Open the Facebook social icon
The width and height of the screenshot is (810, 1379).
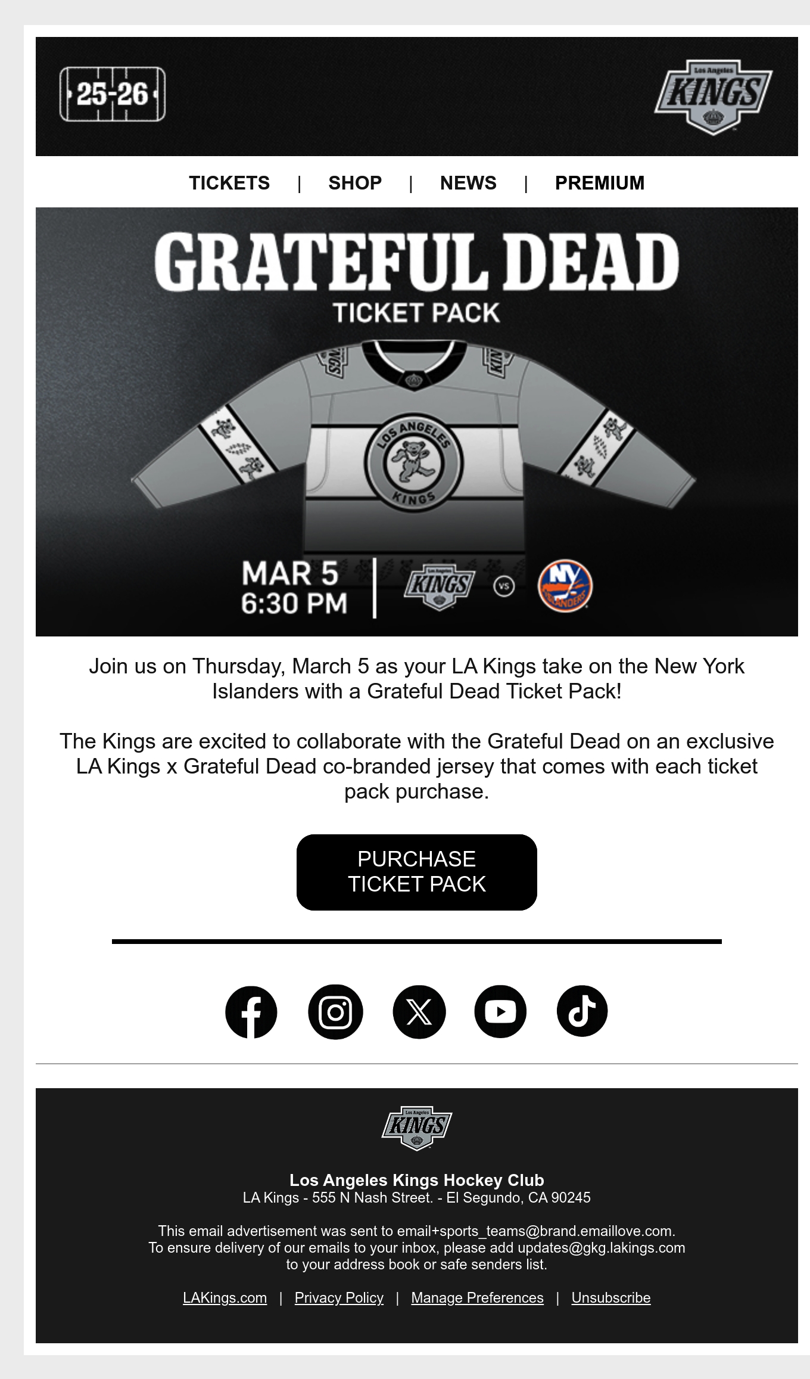(x=251, y=1012)
